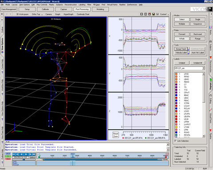Click the Auto Vel. Label button
This screenshot has height=170, width=213.
pyautogui.click(x=197, y=53)
